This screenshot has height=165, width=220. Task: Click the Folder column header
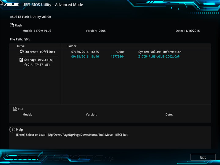72,46
